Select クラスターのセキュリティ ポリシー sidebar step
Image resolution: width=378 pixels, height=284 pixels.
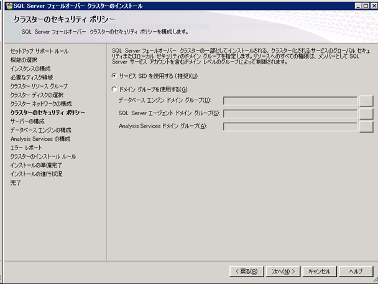[47, 113]
